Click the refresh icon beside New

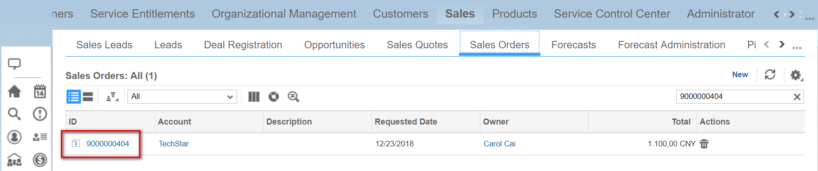click(x=770, y=74)
